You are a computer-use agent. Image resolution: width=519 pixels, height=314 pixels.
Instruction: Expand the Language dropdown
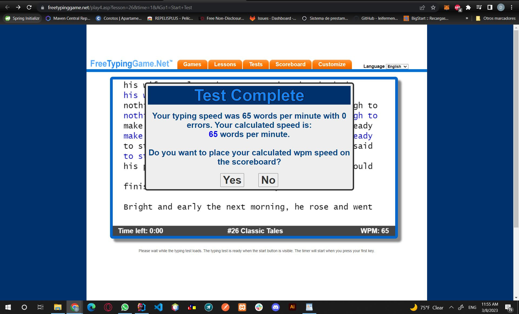coord(397,66)
